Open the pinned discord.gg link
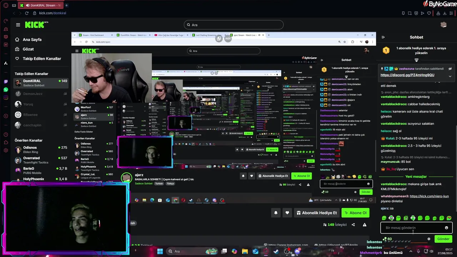The width and height of the screenshot is (457, 257). (x=407, y=75)
